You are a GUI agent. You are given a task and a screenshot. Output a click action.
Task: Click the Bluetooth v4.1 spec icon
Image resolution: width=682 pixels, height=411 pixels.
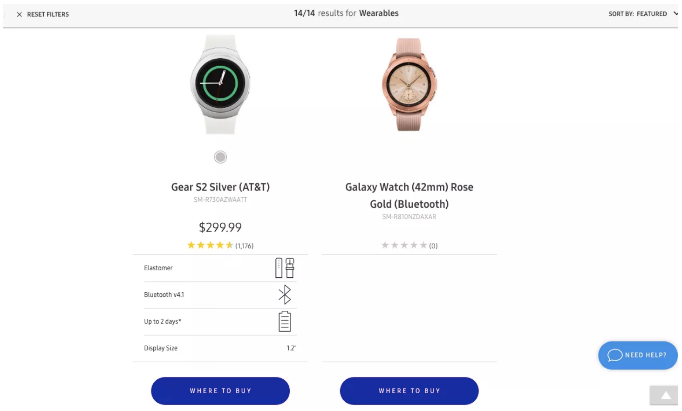[x=285, y=295]
